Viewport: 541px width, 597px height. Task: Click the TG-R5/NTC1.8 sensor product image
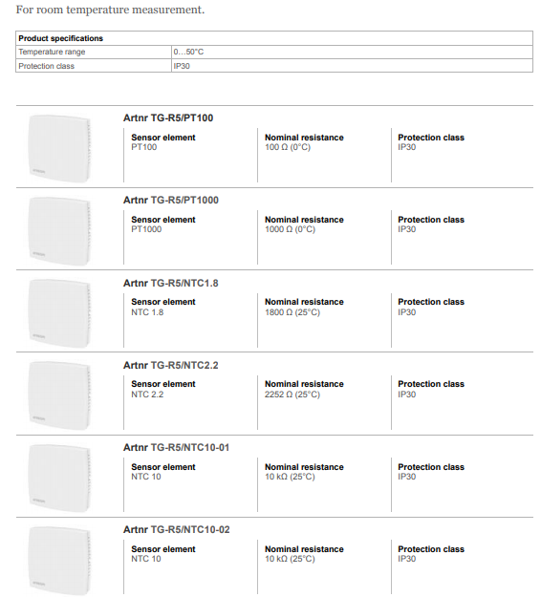coord(59,313)
